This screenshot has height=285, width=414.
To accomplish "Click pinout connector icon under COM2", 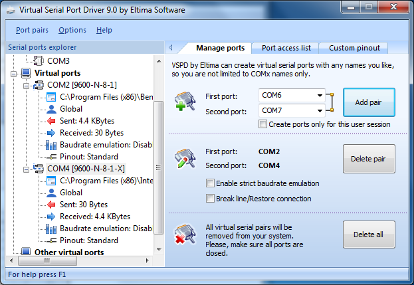I will (x=51, y=157).
